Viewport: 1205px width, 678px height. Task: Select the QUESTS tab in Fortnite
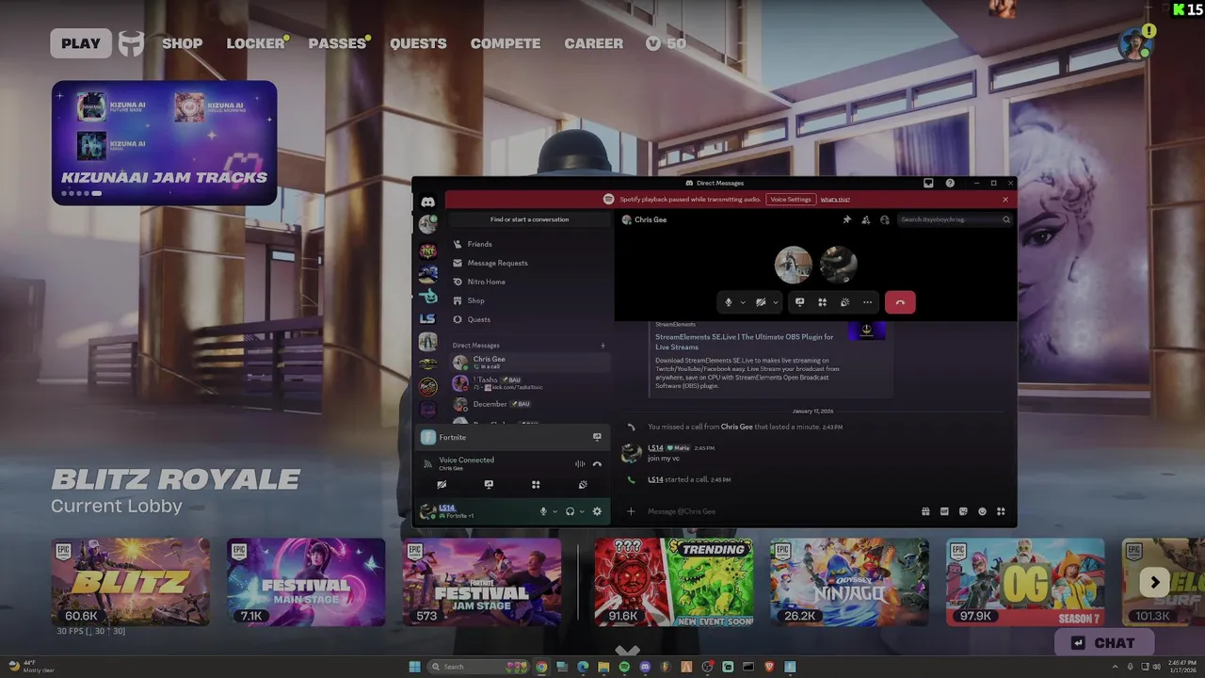coord(418,43)
